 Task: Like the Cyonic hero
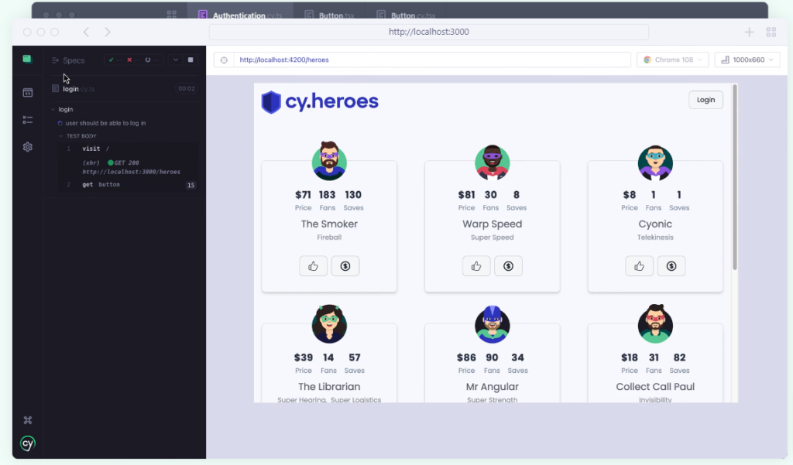pyautogui.click(x=639, y=266)
